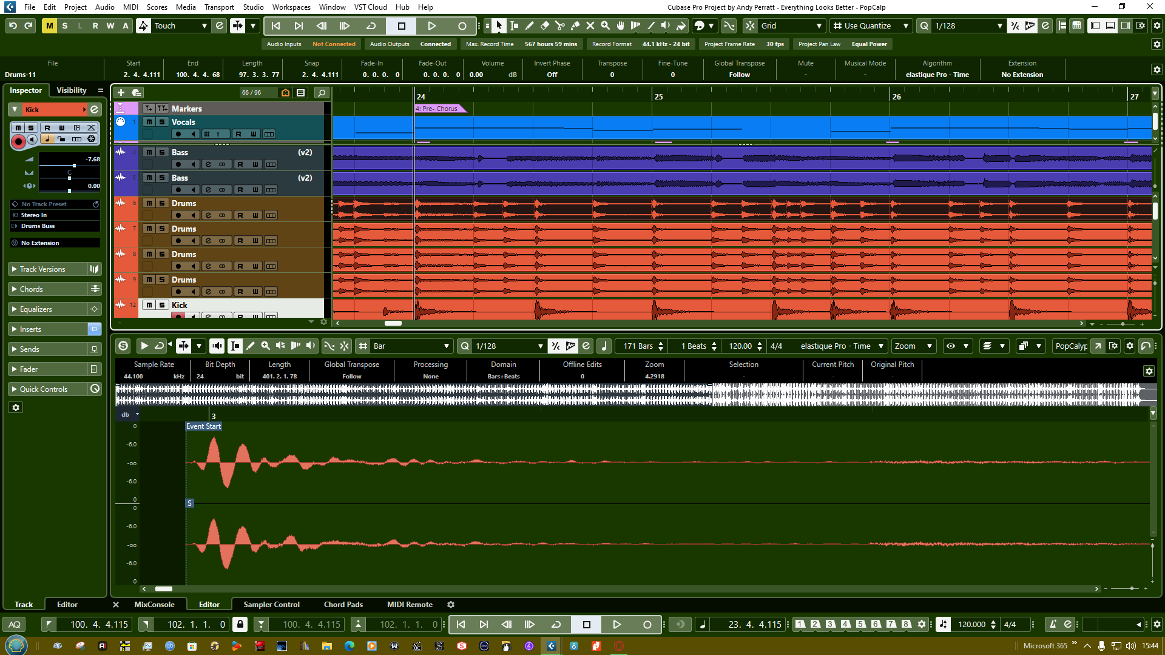Select the Mute X tool
1165x655 pixels.
pos(590,25)
